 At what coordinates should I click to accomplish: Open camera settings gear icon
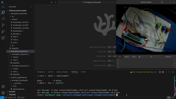139,57
